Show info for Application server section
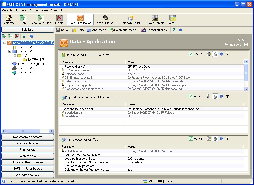The height and width of the screenshot is (185, 254). pyautogui.click(x=221, y=96)
